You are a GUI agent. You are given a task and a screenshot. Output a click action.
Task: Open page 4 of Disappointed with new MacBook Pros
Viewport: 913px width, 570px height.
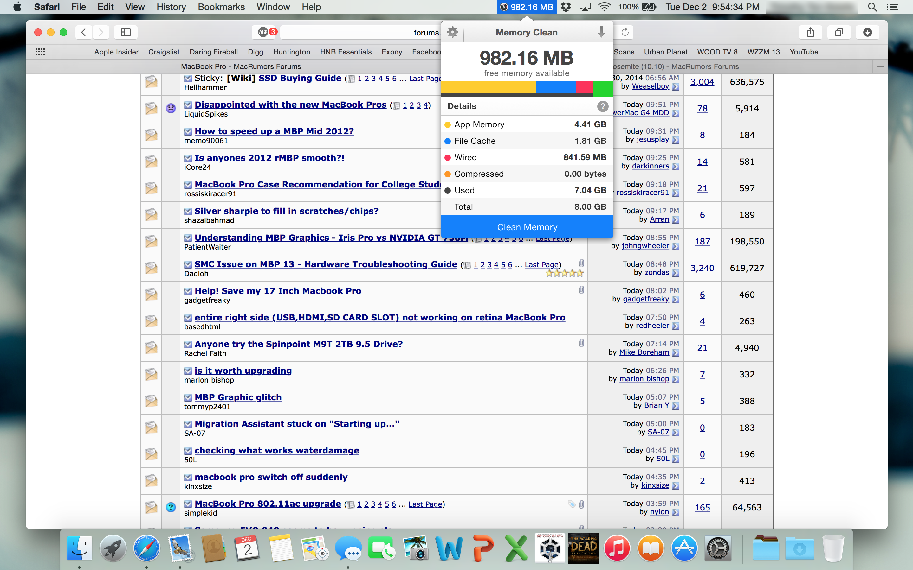point(425,105)
